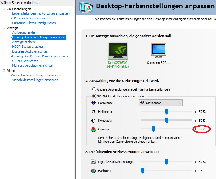The image size is (216, 179).
Task: Open 'Digitales Audio einrichten' page
Action: [30, 51]
